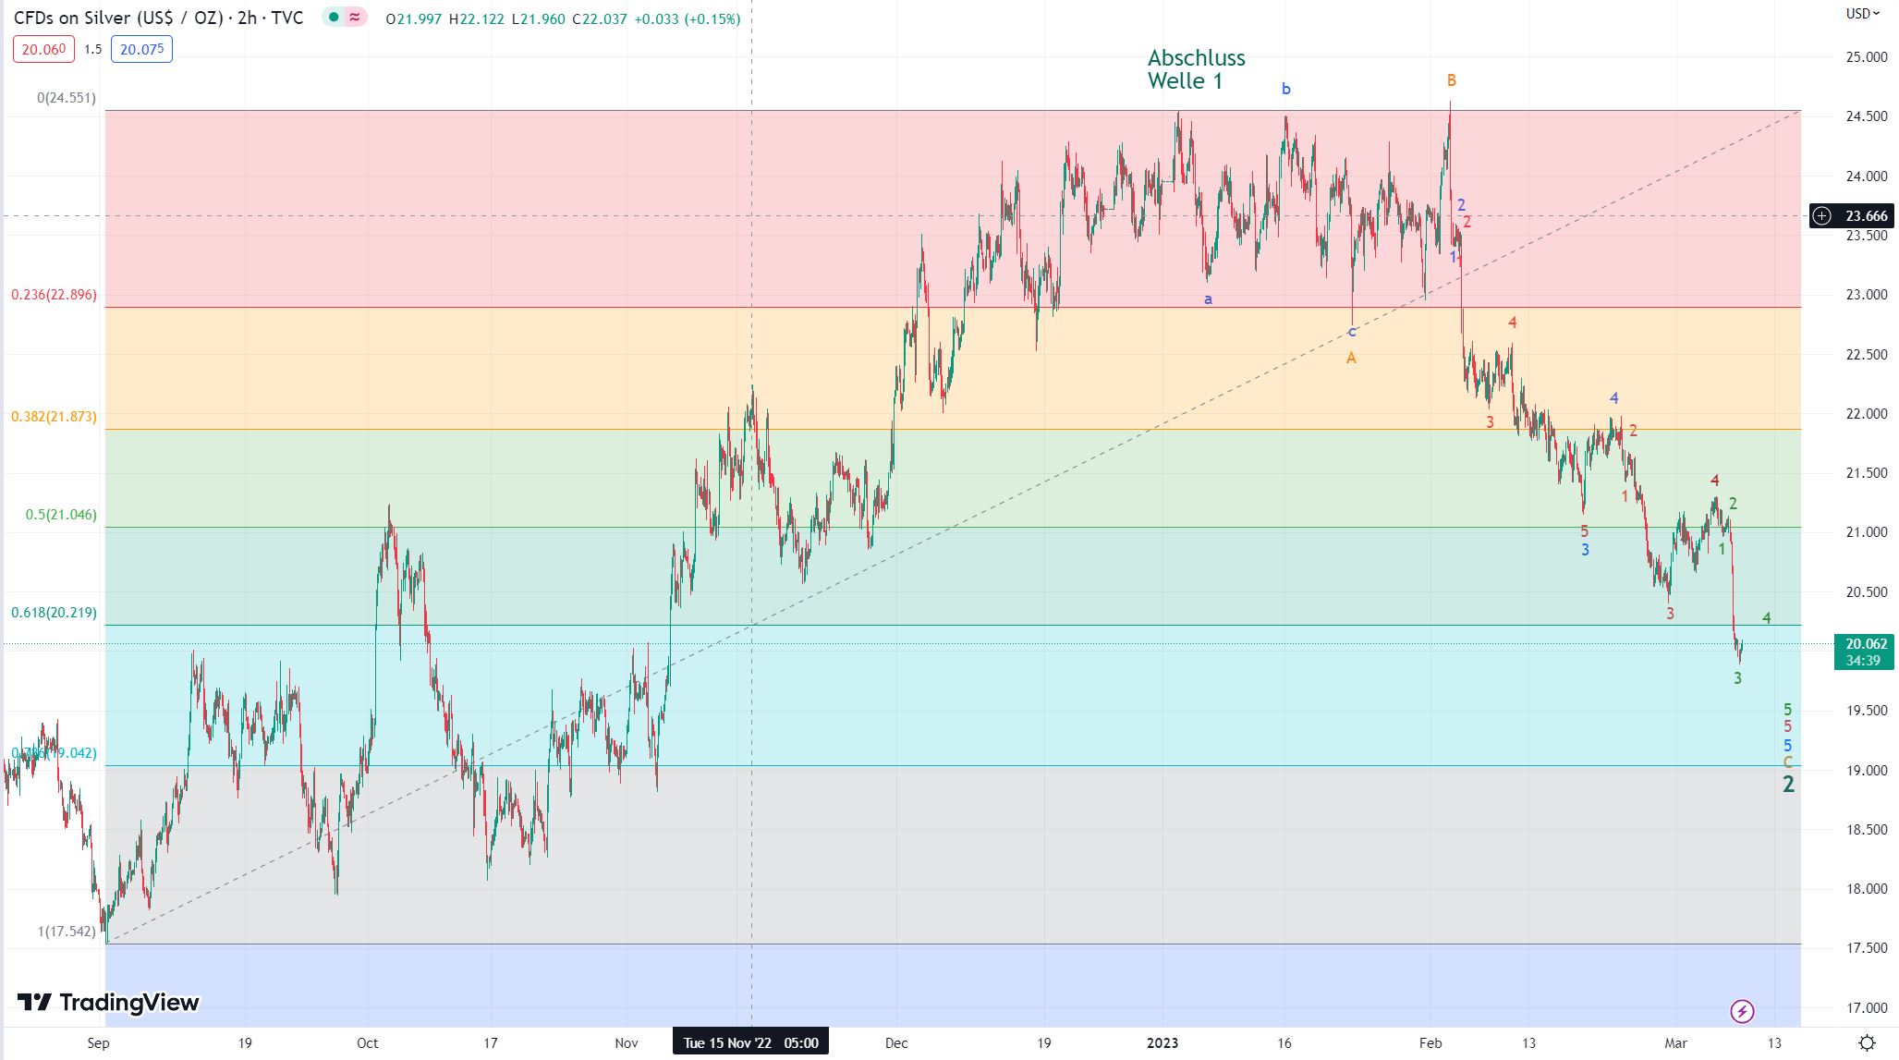Click the large green wave 2 label

(x=1788, y=785)
